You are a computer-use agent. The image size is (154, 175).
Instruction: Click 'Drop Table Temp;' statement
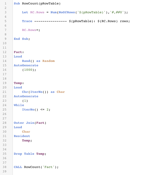click(x=30, y=154)
